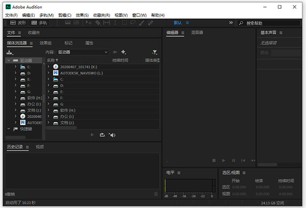This screenshot has width=306, height=208.
Task: Expand the 20200407_101741 (K:) list row
Action: 48,66
